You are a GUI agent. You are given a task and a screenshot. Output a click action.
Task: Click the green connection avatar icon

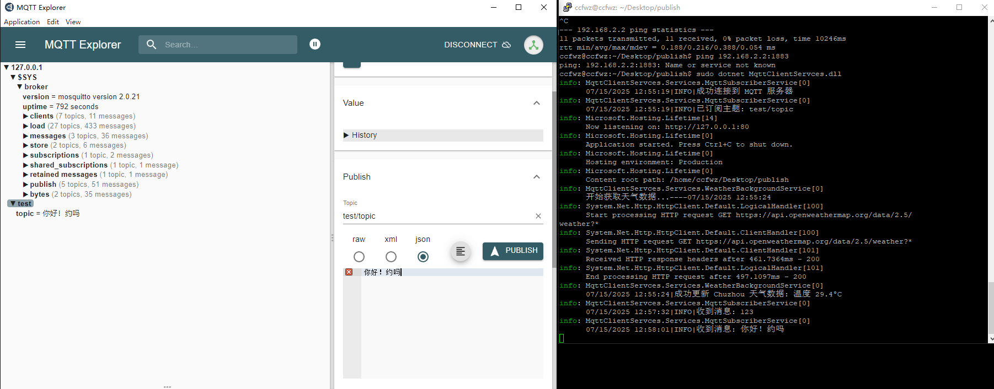[x=533, y=45]
